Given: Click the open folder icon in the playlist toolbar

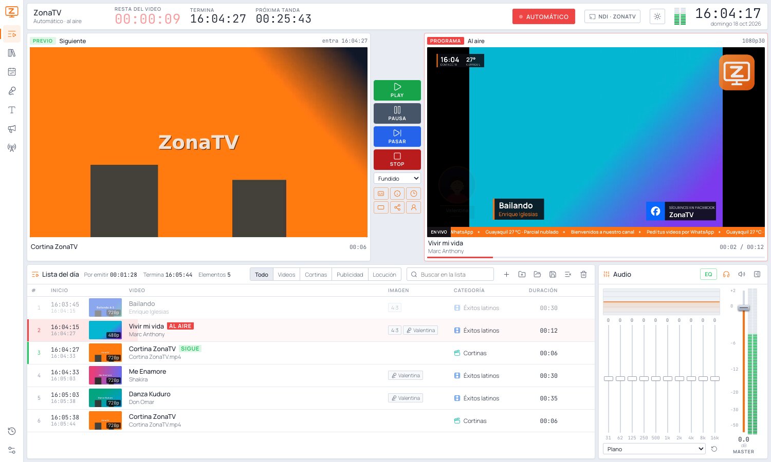Looking at the screenshot, I should (x=537, y=275).
